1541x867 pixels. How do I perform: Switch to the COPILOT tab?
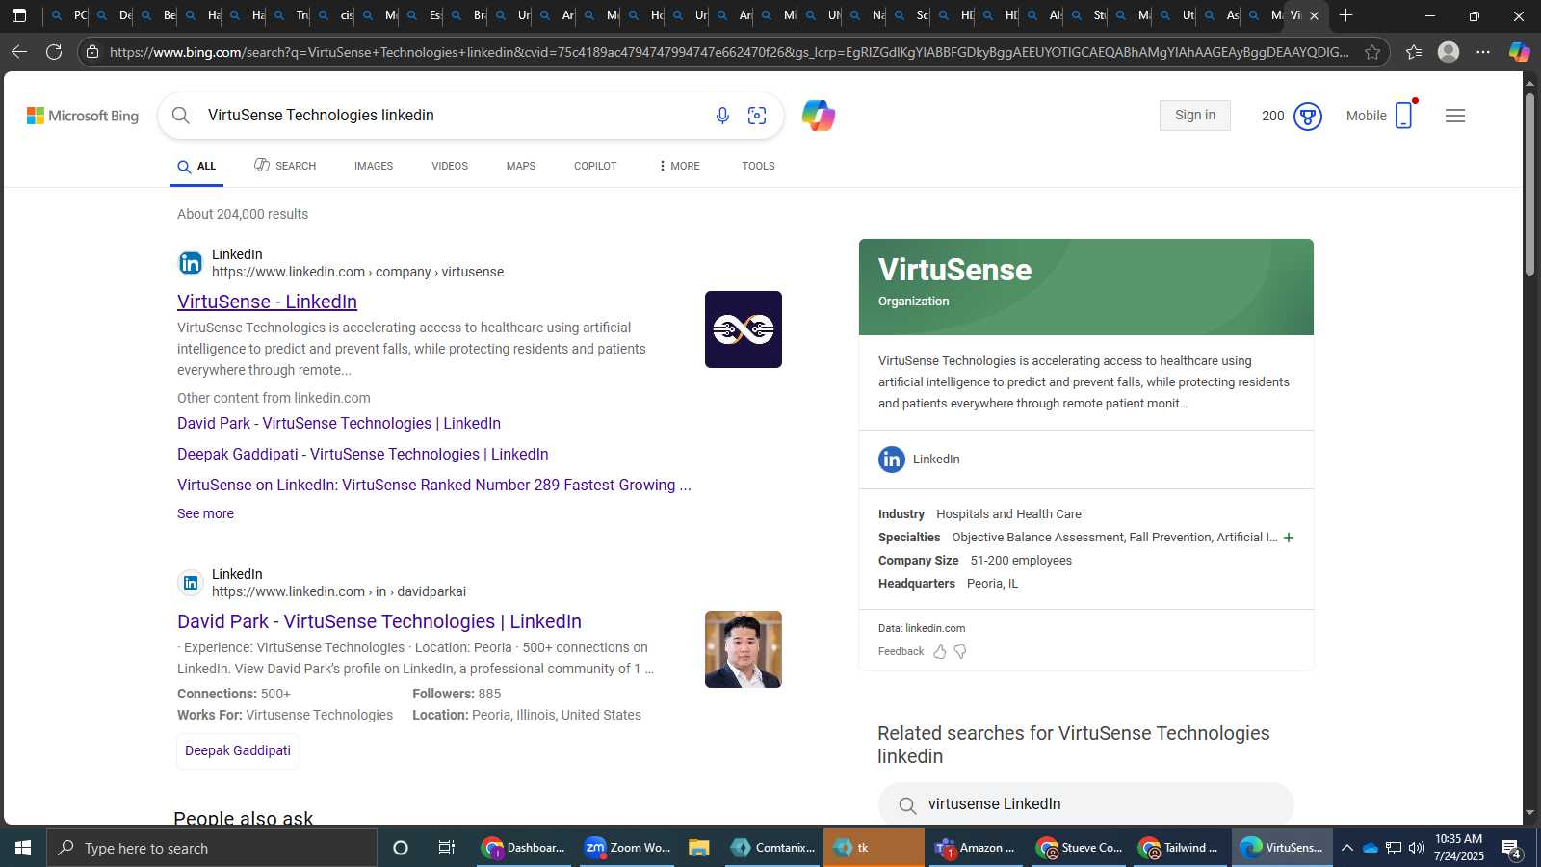tap(595, 166)
